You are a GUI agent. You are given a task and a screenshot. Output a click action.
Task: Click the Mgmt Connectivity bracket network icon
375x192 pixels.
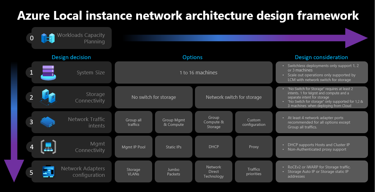coord(48,147)
